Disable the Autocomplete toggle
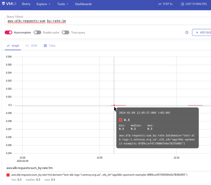 [8, 32]
